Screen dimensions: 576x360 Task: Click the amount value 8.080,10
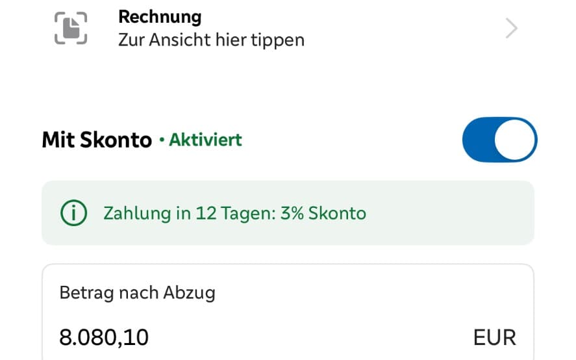104,337
